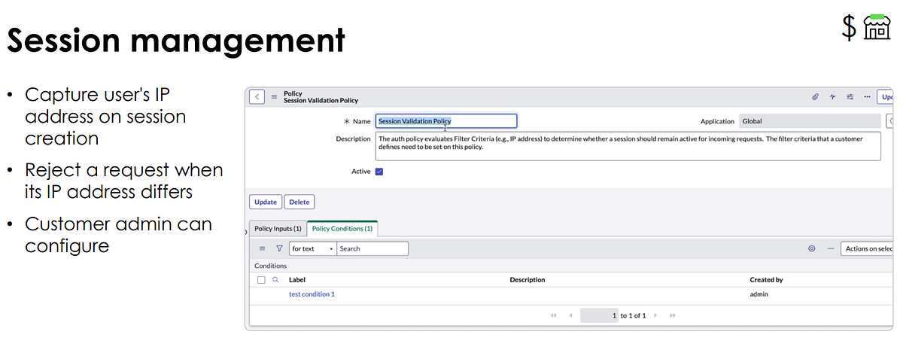The image size is (903, 353).
Task: Click the Conditions list Search box
Action: coord(372,248)
